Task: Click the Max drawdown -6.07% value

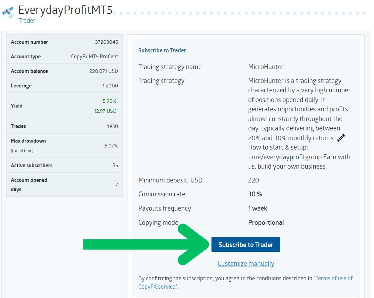Action: (x=110, y=146)
